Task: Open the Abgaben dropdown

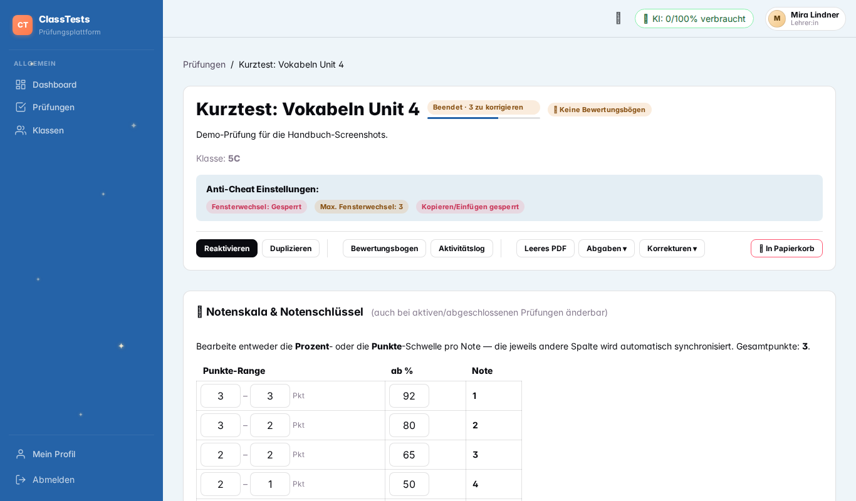Action: tap(606, 249)
